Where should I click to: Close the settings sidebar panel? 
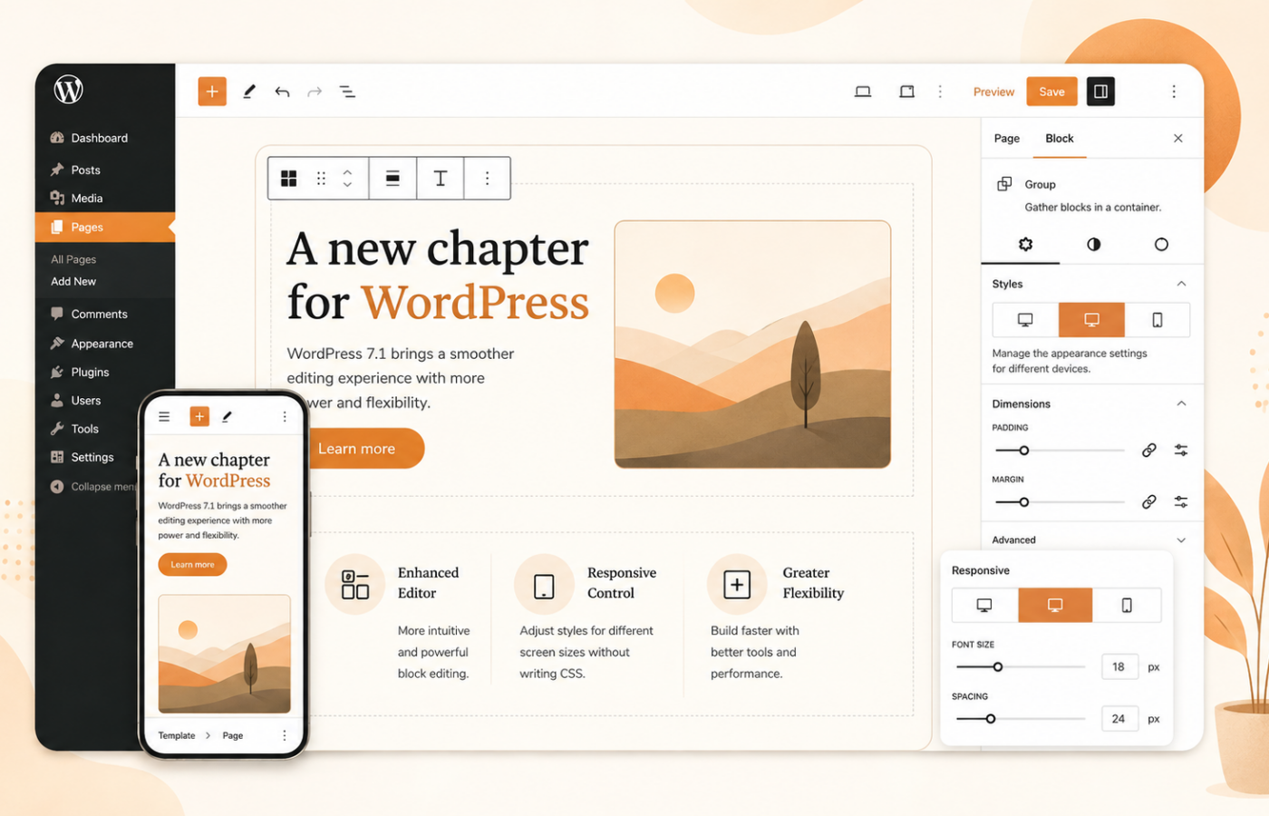click(x=1178, y=139)
